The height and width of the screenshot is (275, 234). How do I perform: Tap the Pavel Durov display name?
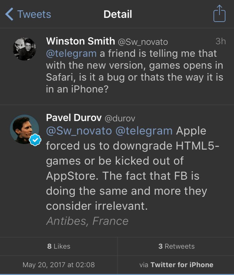coord(74,118)
